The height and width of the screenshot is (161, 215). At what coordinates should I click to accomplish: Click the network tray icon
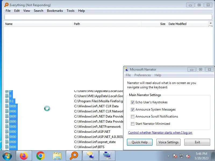pyautogui.click(x=181, y=156)
